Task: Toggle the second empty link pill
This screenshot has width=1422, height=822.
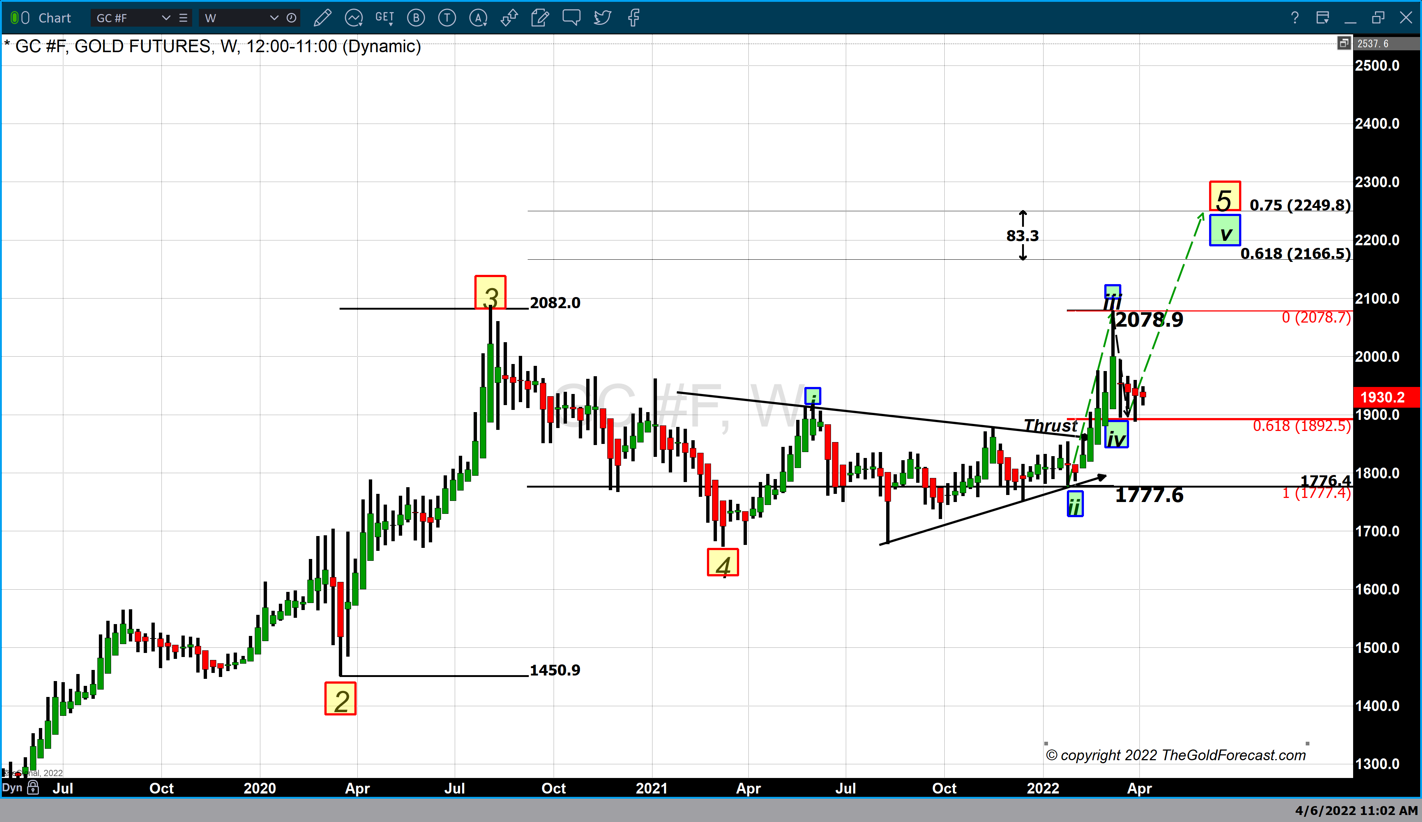Action: (26, 18)
